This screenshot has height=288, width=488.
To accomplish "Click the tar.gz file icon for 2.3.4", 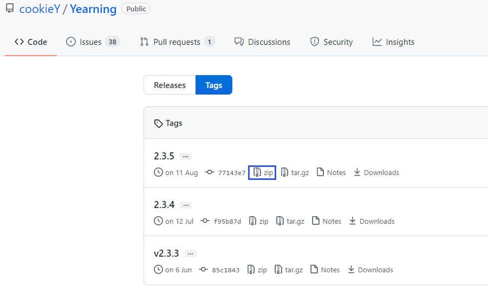I will [x=280, y=221].
